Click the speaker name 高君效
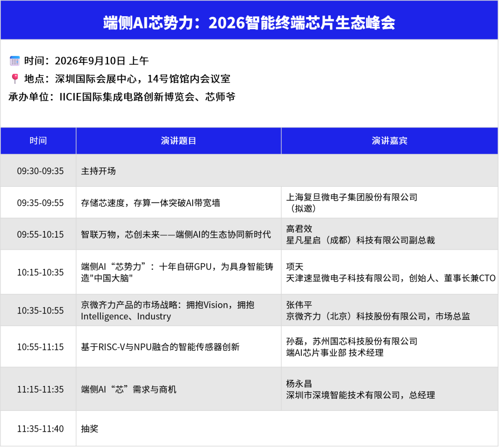This screenshot has height=447, width=499. (299, 229)
